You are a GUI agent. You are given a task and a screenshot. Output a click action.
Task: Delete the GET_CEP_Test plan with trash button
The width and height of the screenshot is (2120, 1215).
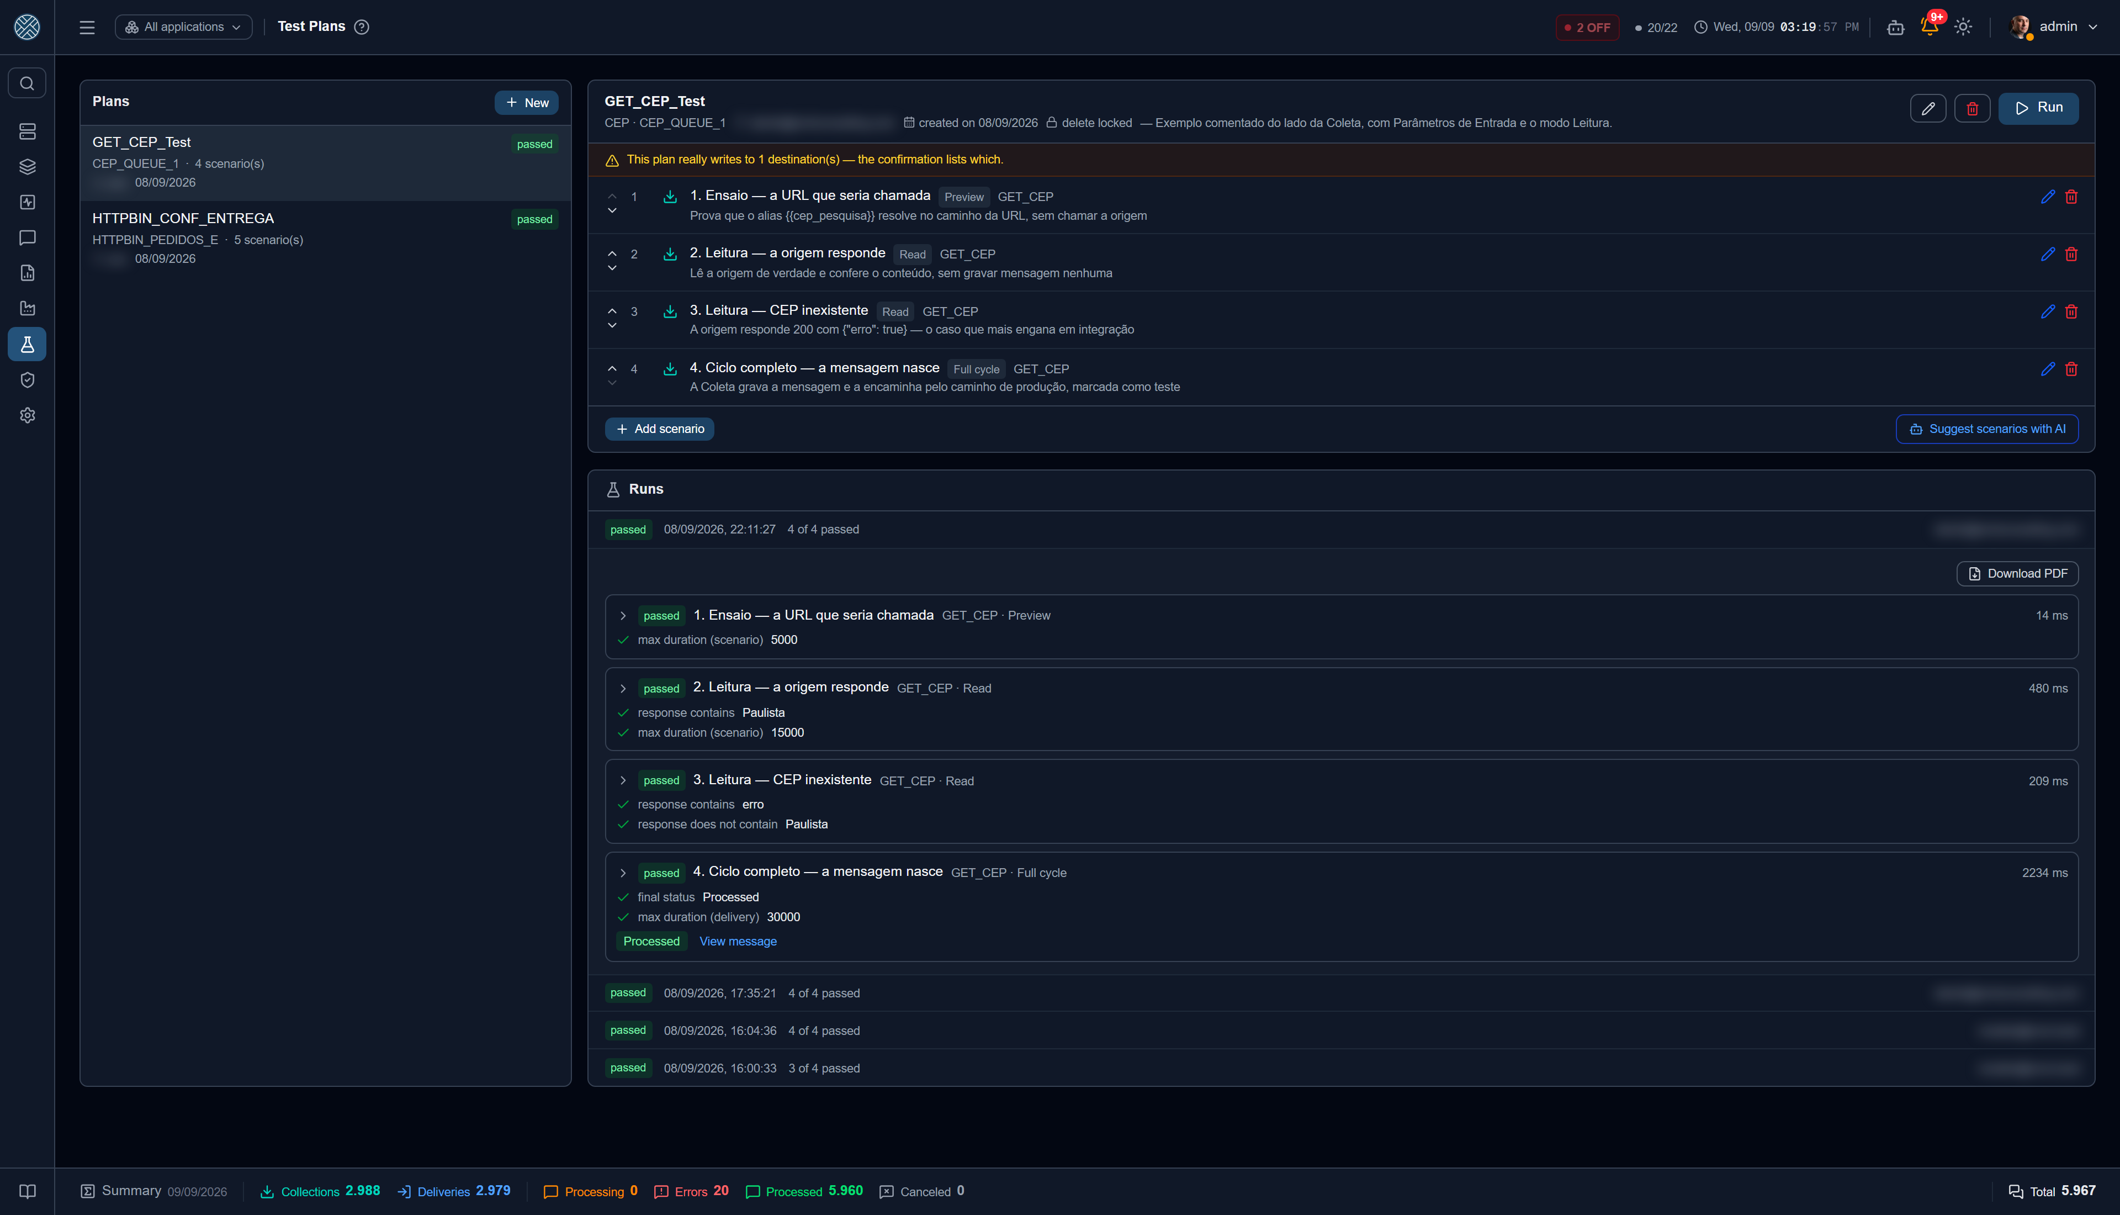click(1971, 108)
